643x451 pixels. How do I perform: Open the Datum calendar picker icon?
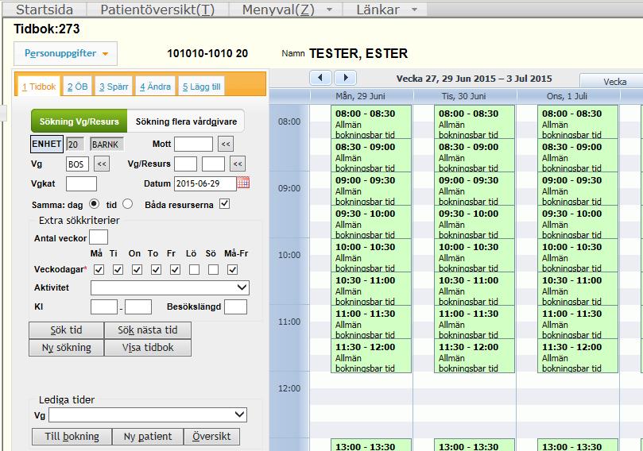coord(243,183)
